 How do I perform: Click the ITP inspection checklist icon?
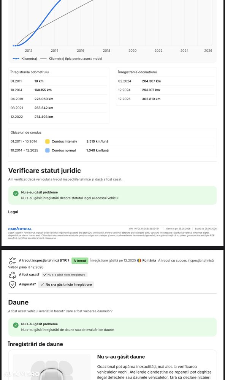13,261
